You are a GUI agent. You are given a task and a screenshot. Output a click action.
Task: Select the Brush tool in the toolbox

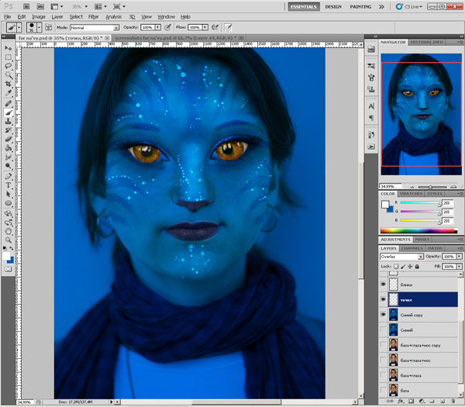(8, 112)
